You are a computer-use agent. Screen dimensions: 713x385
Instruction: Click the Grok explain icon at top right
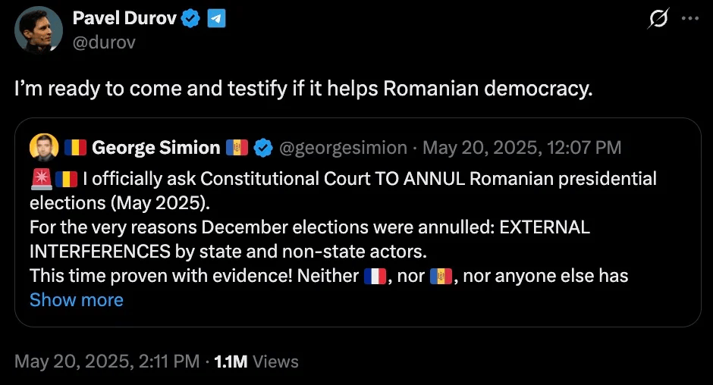[x=659, y=20]
